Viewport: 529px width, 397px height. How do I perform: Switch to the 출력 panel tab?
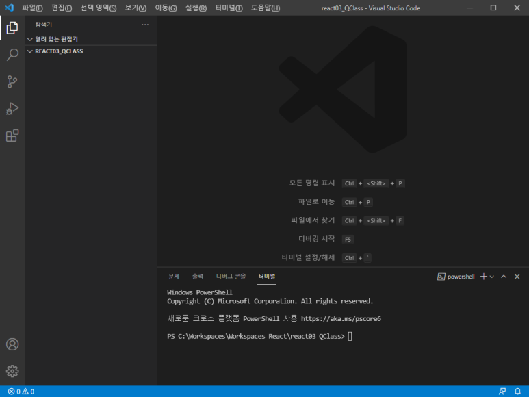pyautogui.click(x=198, y=277)
